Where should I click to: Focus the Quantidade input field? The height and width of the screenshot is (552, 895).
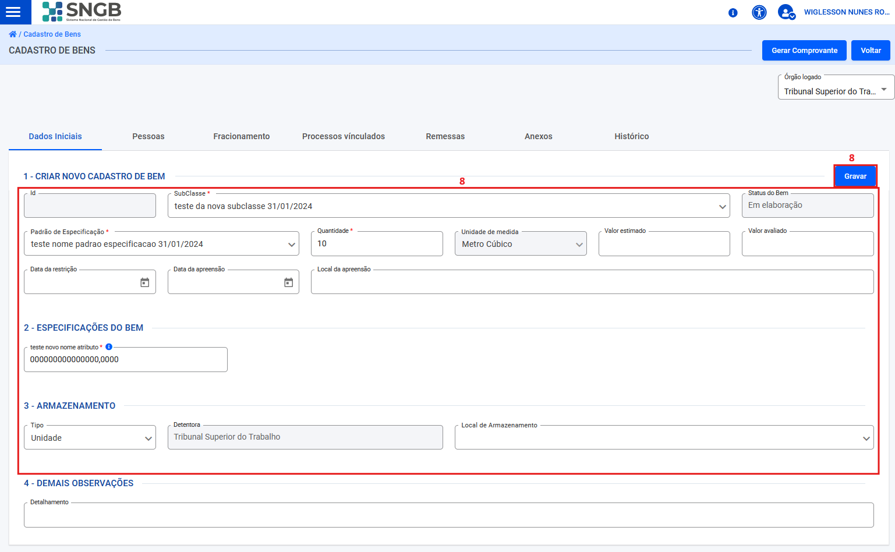(x=377, y=243)
